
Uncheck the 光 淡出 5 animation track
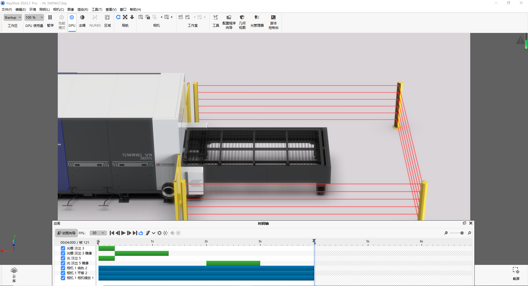(x=63, y=258)
